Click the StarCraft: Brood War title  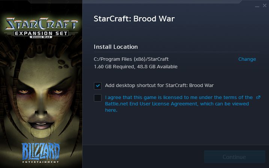coord(134,19)
